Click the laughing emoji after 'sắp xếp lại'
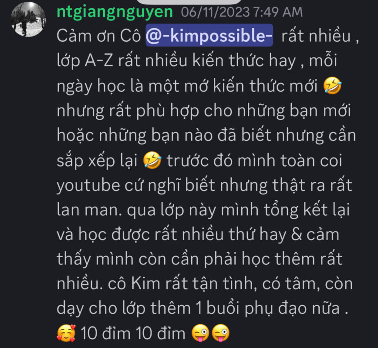 (152, 160)
